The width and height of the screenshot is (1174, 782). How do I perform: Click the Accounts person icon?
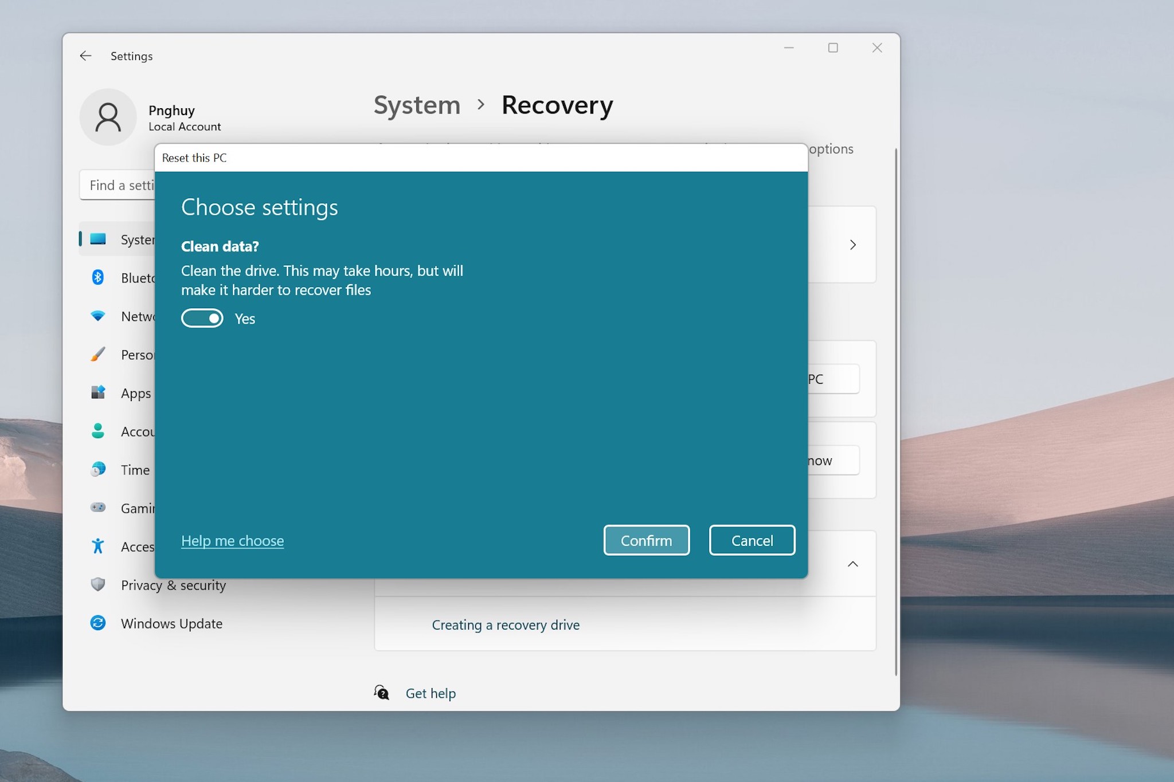pyautogui.click(x=98, y=431)
